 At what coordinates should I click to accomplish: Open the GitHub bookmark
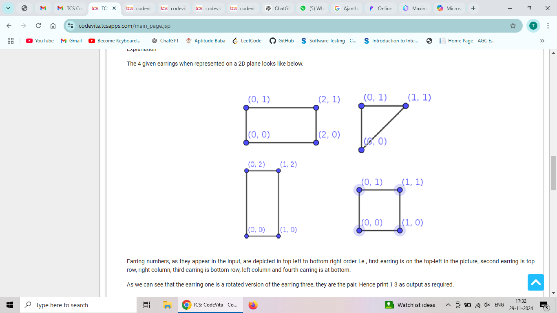282,41
